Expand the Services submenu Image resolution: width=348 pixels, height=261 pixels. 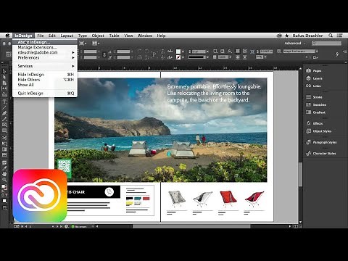[45, 66]
